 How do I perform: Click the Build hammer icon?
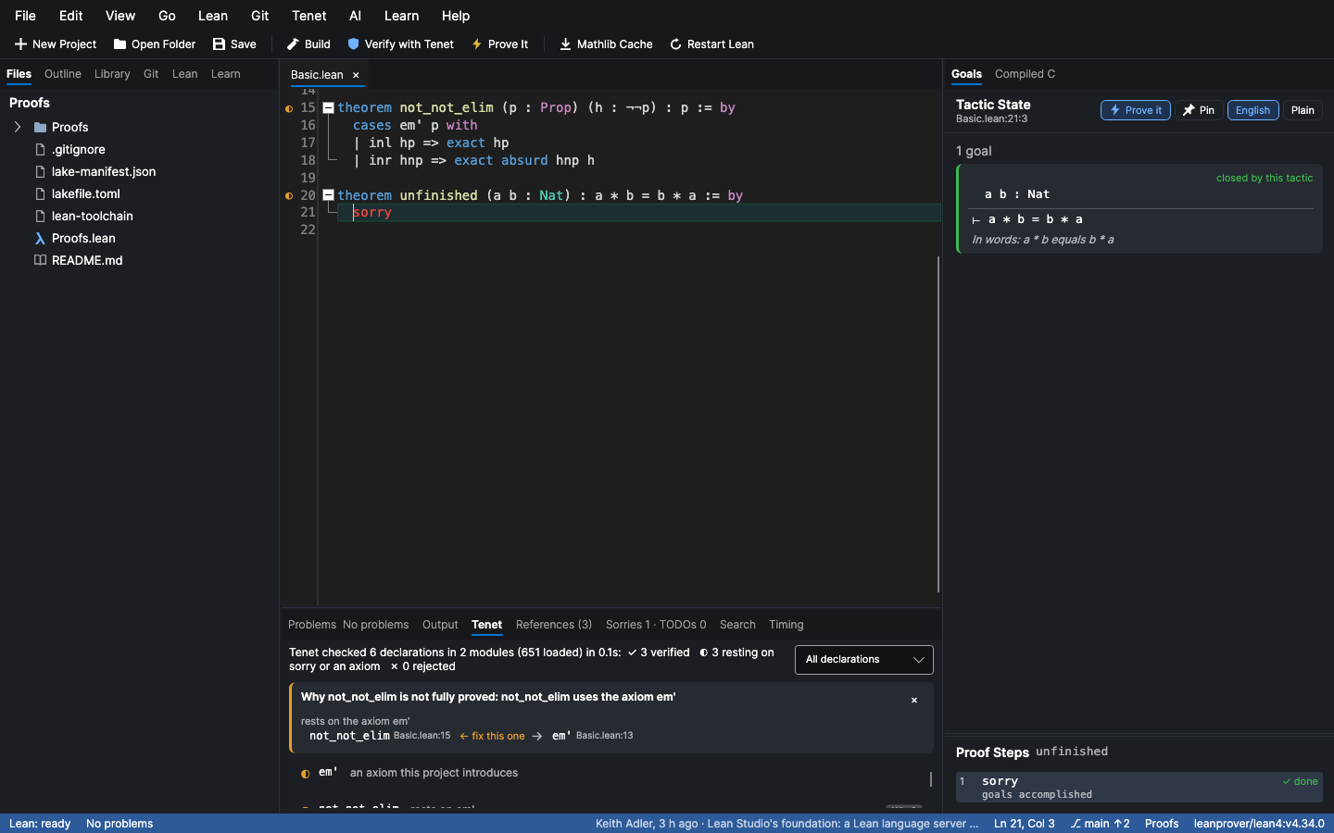pos(293,44)
